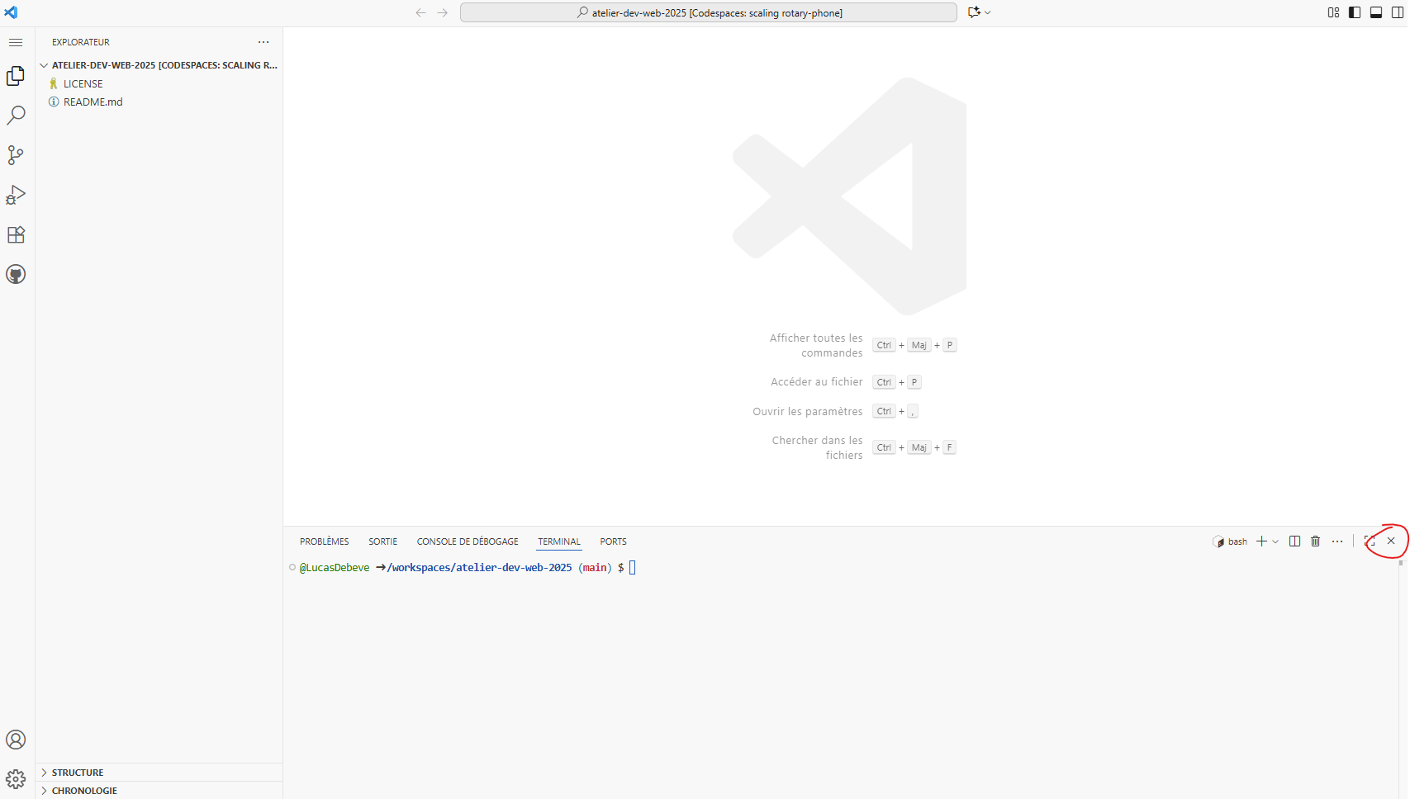Screen dimensions: 1410x799
Task: Open the Run and Debug view
Action: tap(15, 194)
